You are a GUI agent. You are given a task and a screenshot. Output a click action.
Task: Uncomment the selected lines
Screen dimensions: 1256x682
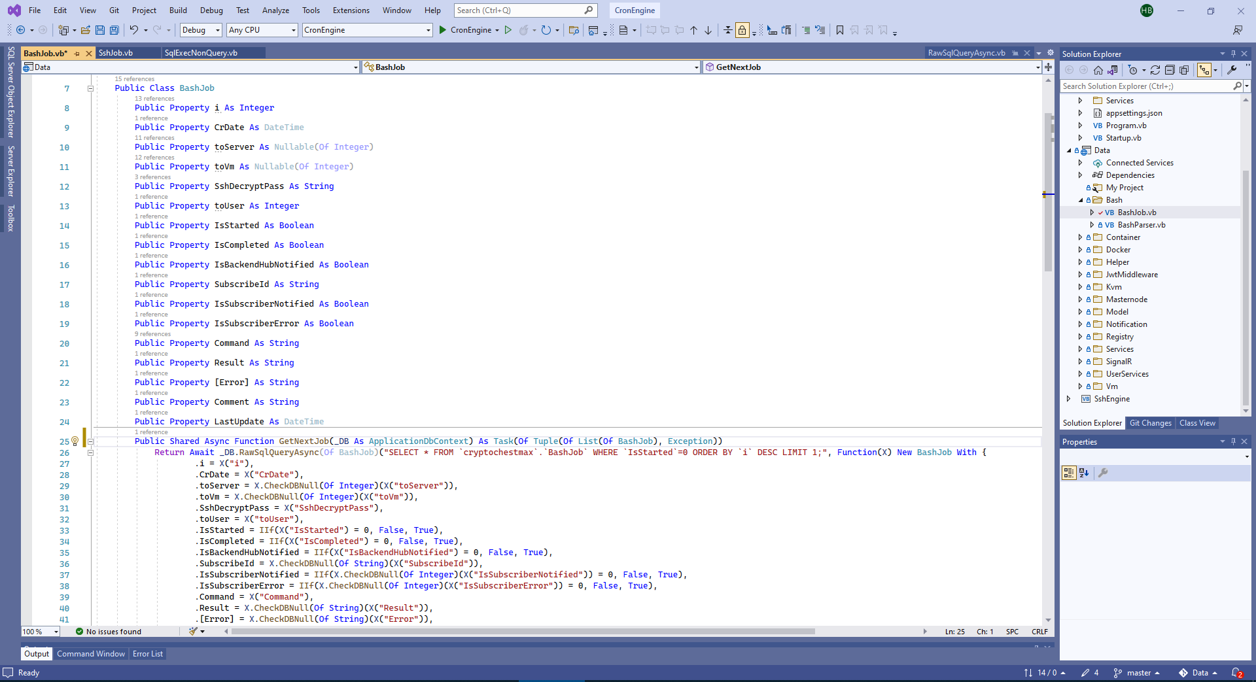point(820,30)
